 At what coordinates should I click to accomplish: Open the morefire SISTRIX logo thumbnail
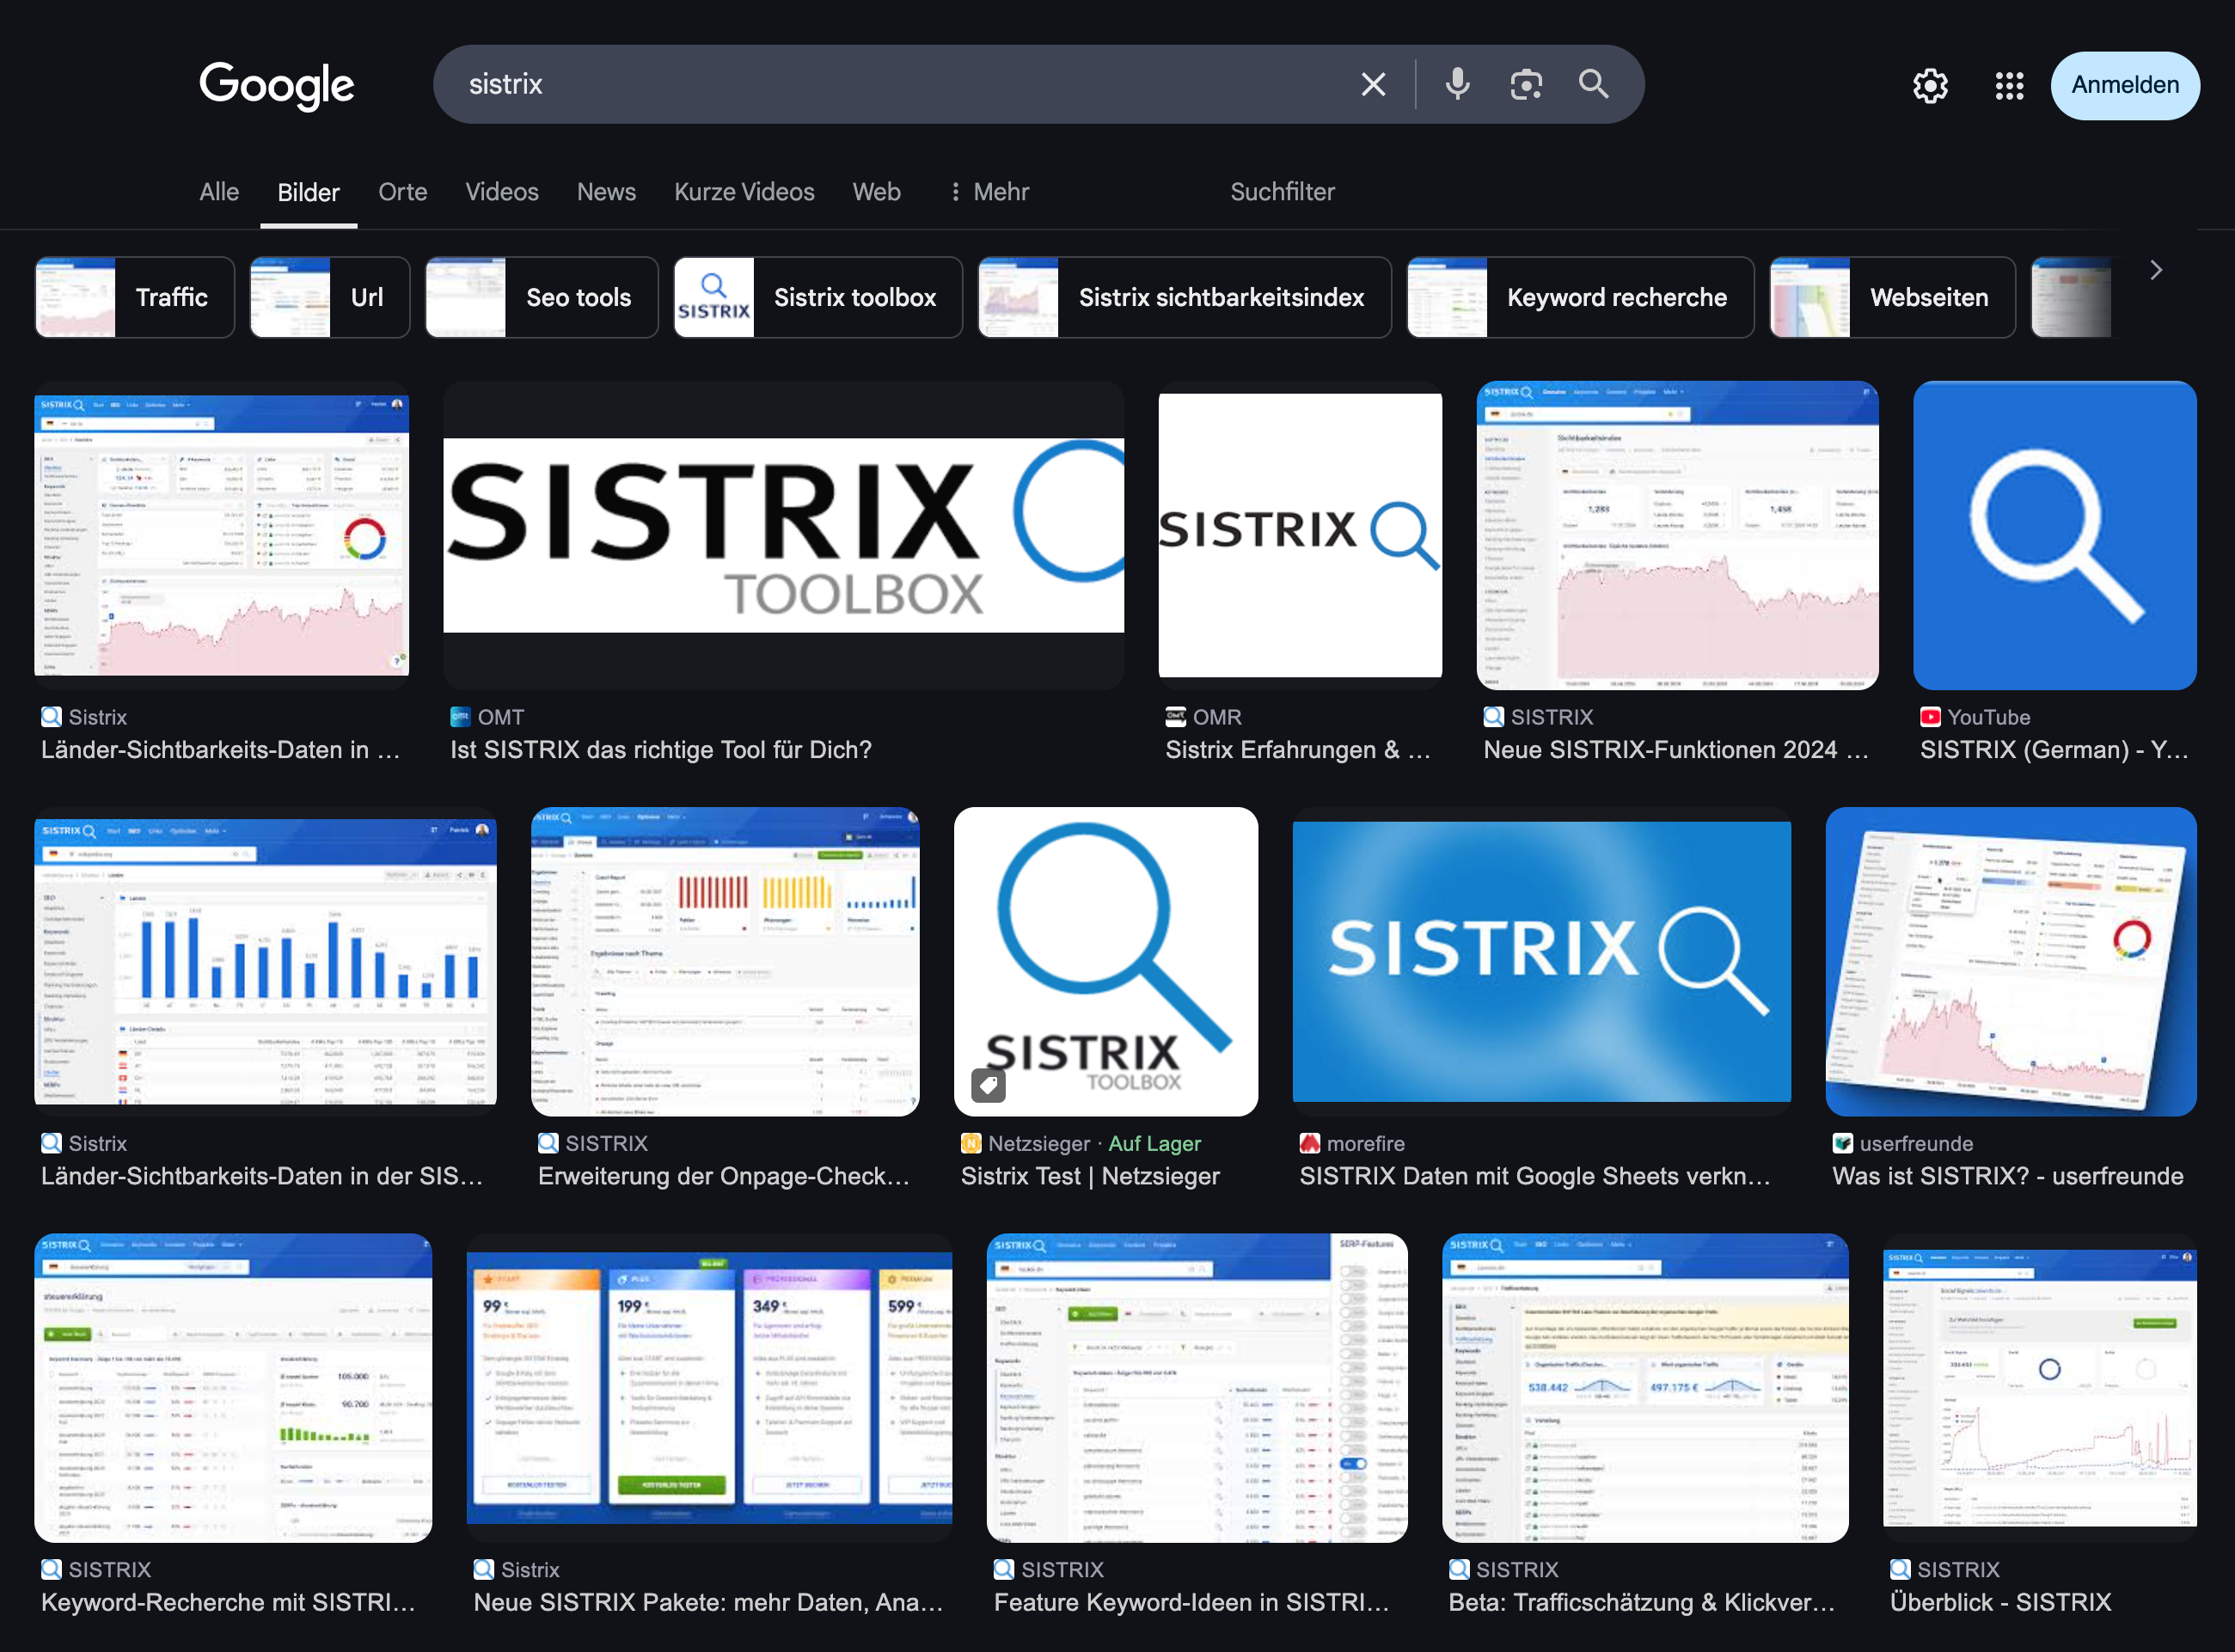tap(1541, 961)
